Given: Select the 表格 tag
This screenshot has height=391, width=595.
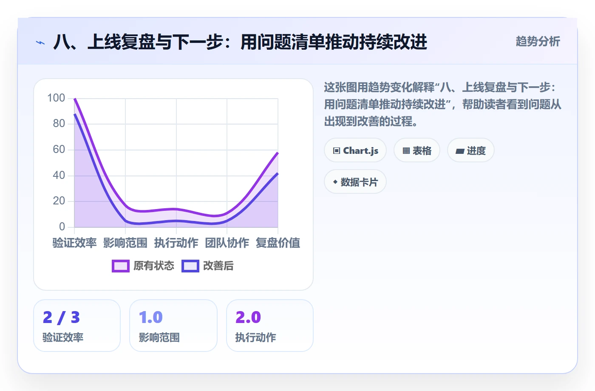Looking at the screenshot, I should pyautogui.click(x=417, y=150).
